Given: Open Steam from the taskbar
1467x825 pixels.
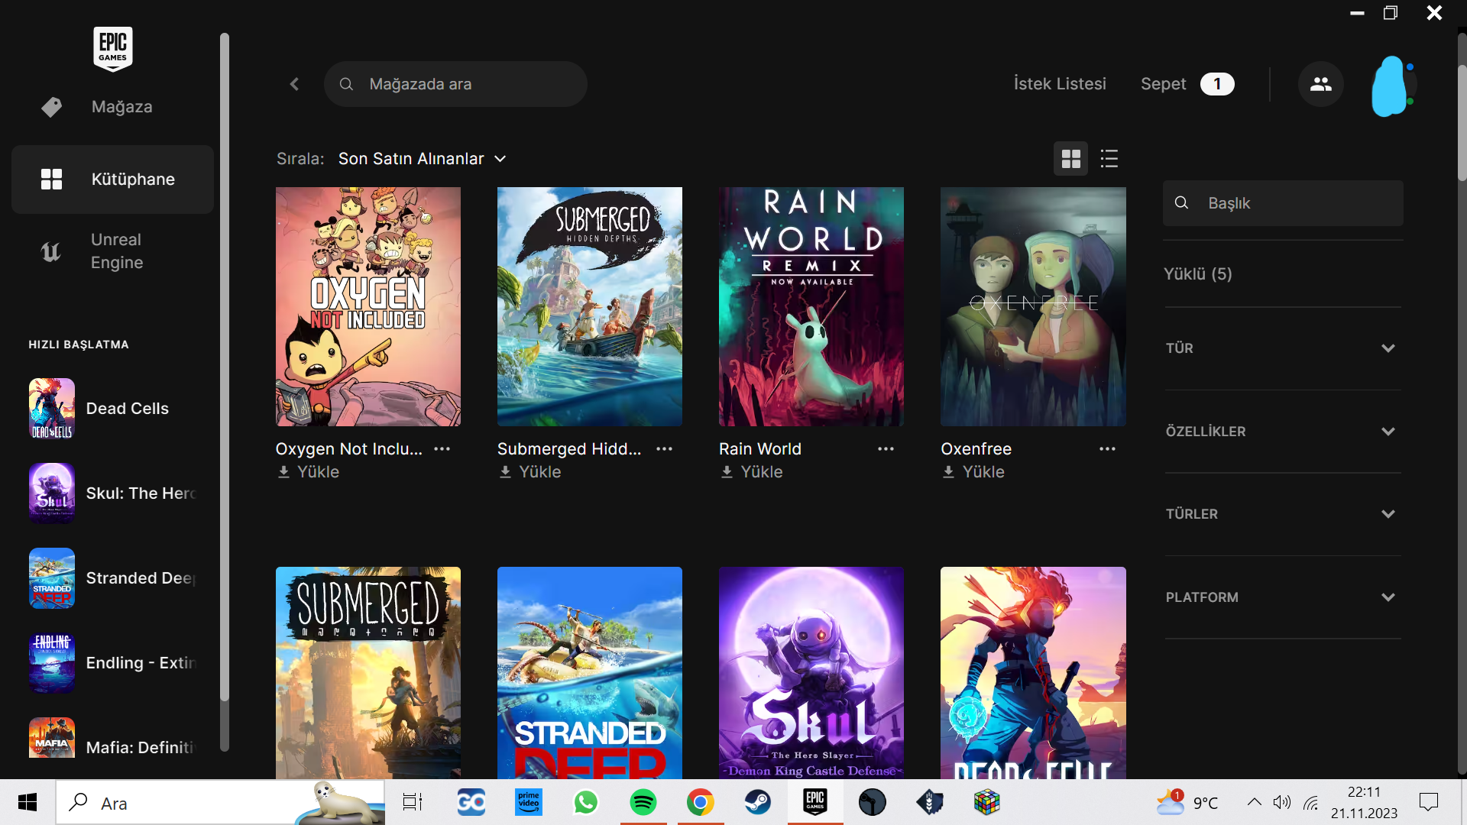Looking at the screenshot, I should (x=757, y=803).
